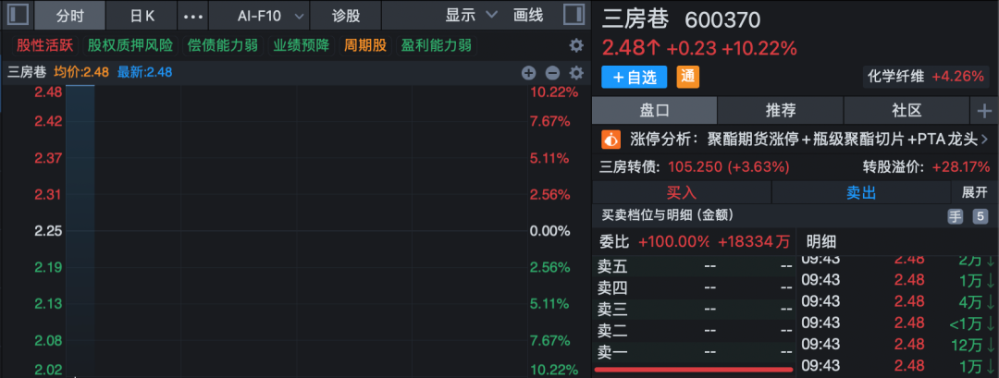Expand the 显示 display dropdown
Viewport: 999px width, 378px height.
tap(471, 16)
